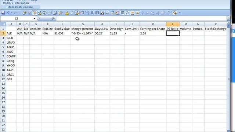Open the Name Box dropdown arrow
This screenshot has height=132, width=235.
35,18
